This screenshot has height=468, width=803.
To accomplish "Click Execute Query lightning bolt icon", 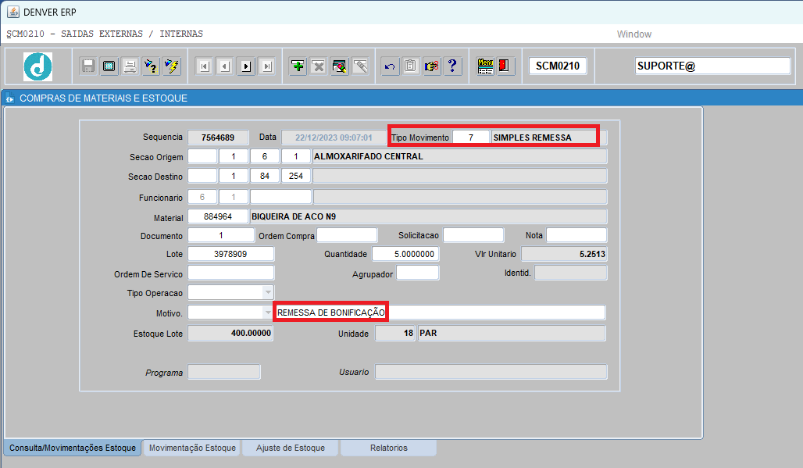I will pos(172,66).
